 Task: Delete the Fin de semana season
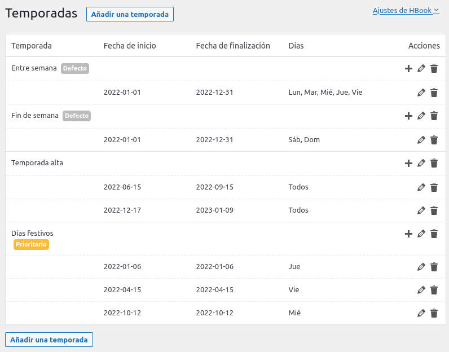tap(434, 116)
